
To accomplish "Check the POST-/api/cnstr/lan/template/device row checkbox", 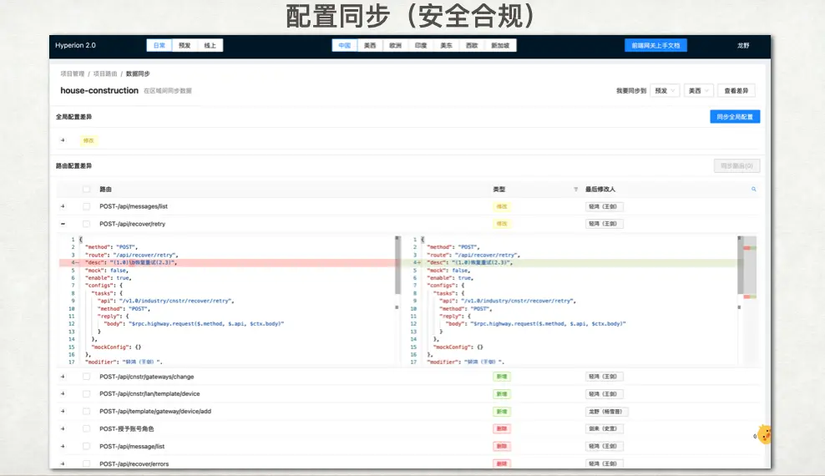I will (86, 394).
